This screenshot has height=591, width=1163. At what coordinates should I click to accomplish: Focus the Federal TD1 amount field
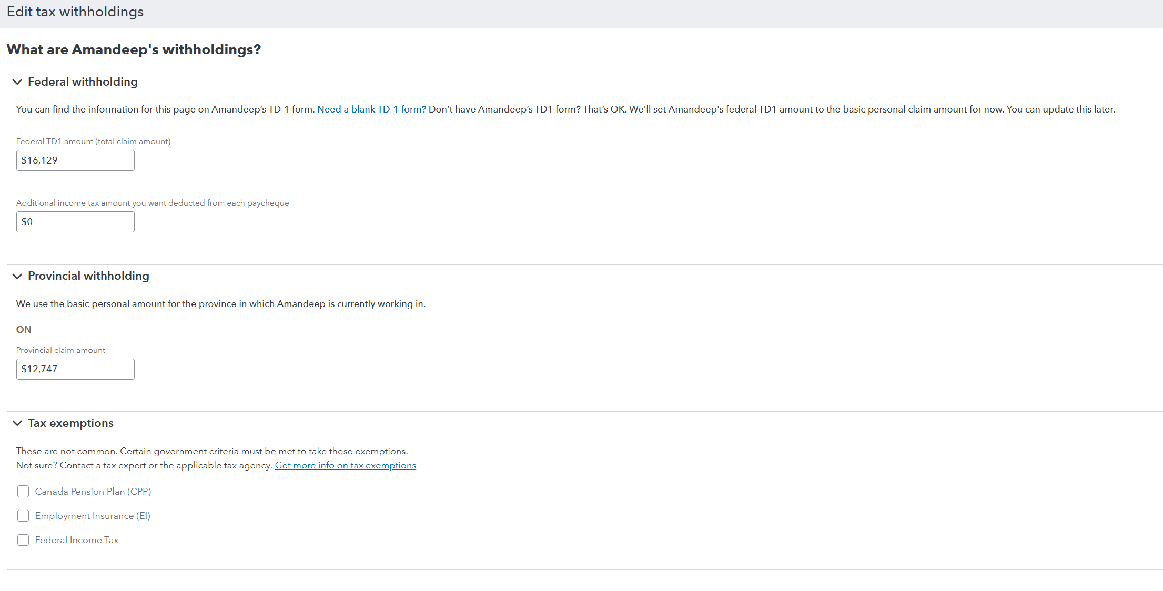pyautogui.click(x=75, y=160)
